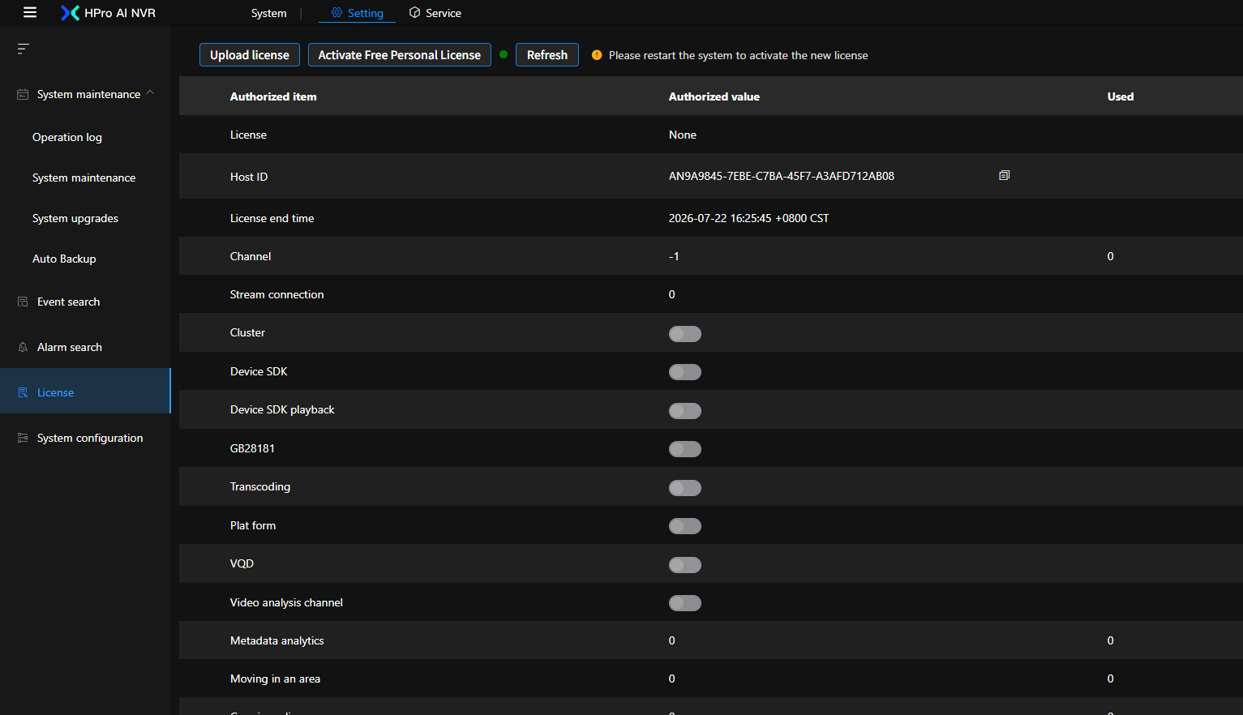This screenshot has width=1243, height=715.
Task: Click the License end time value
Action: pyautogui.click(x=748, y=218)
